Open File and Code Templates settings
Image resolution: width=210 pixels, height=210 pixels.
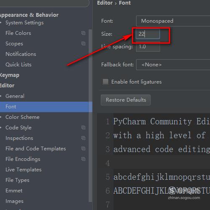36,149
